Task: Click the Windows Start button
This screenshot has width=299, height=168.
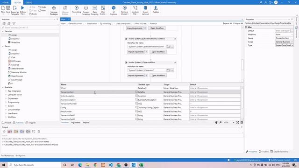Action: pos(4,165)
